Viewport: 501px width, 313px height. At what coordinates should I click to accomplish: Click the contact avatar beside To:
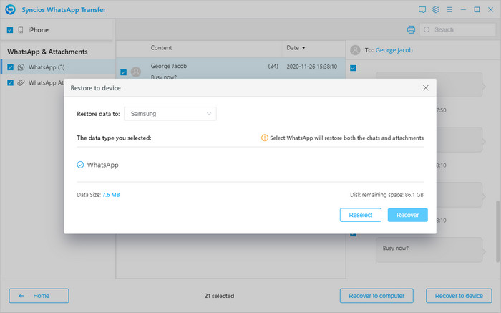pyautogui.click(x=355, y=50)
